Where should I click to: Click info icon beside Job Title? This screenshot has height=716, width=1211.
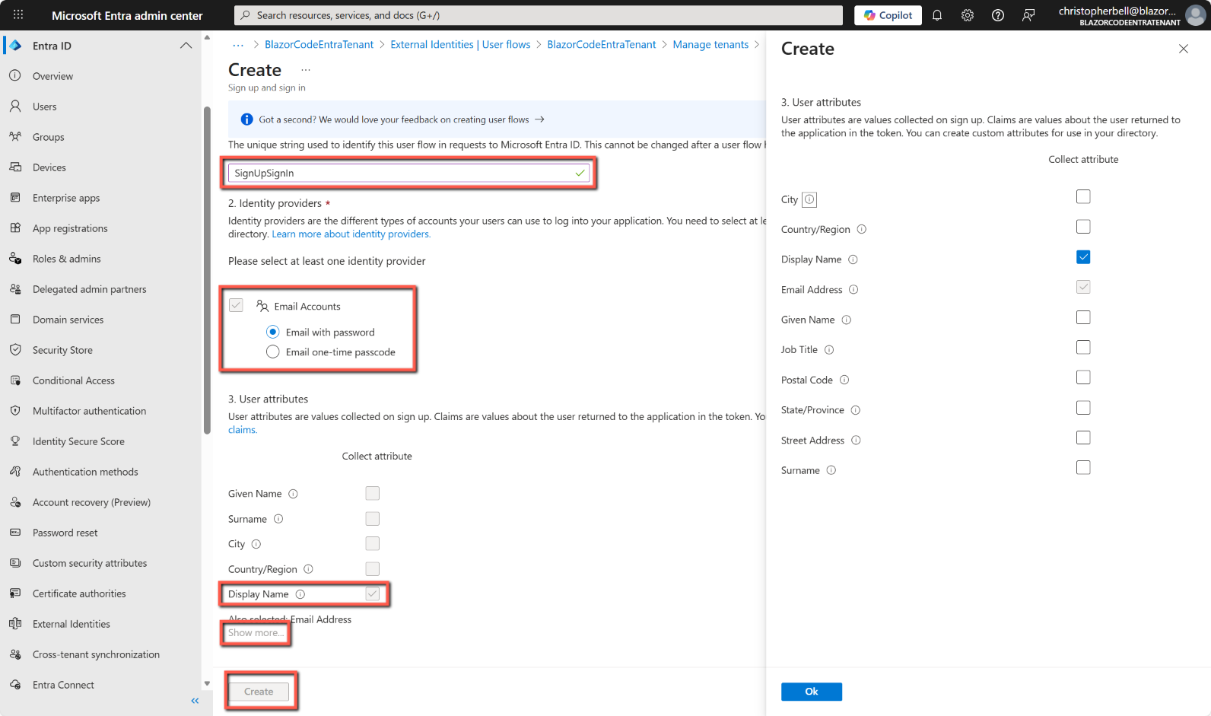pyautogui.click(x=829, y=350)
